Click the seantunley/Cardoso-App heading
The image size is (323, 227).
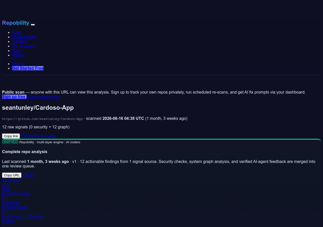click(38, 108)
